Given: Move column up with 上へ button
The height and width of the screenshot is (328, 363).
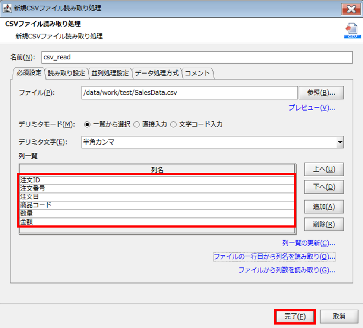Looking at the screenshot, I should pos(323,170).
